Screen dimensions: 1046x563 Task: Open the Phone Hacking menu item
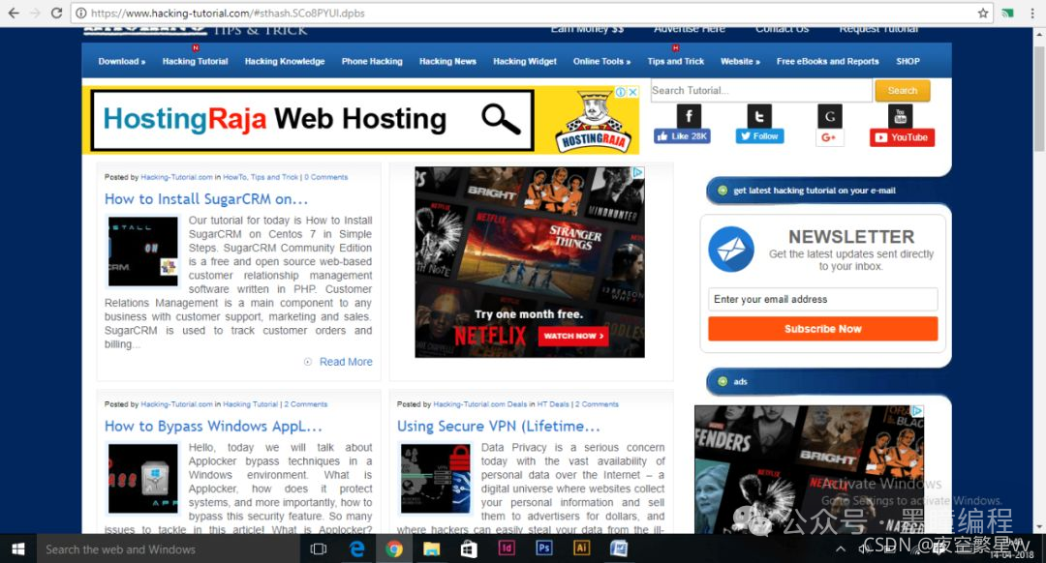point(372,61)
